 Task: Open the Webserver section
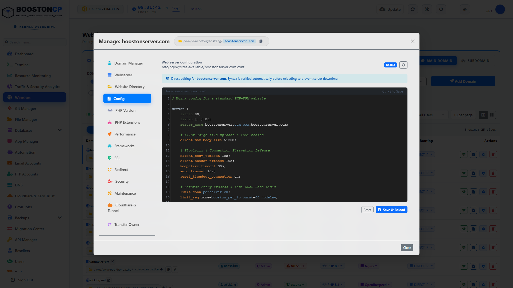(127, 75)
